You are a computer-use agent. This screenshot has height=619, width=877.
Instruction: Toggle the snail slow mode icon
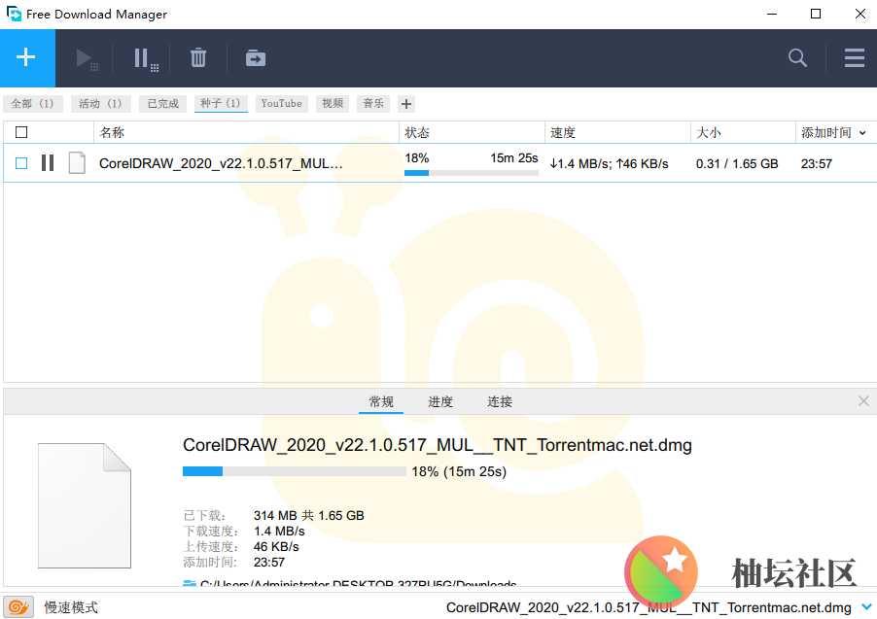click(18, 606)
